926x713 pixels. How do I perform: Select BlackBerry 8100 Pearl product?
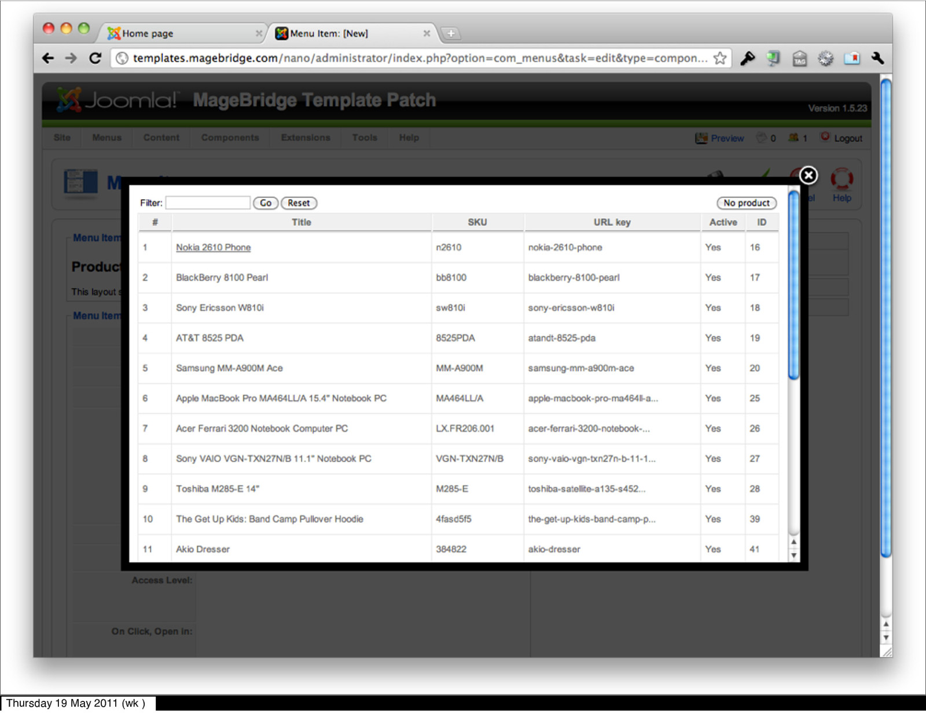pyautogui.click(x=222, y=277)
